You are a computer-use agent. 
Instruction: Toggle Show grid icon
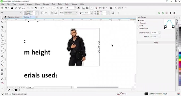pos(87,8)
